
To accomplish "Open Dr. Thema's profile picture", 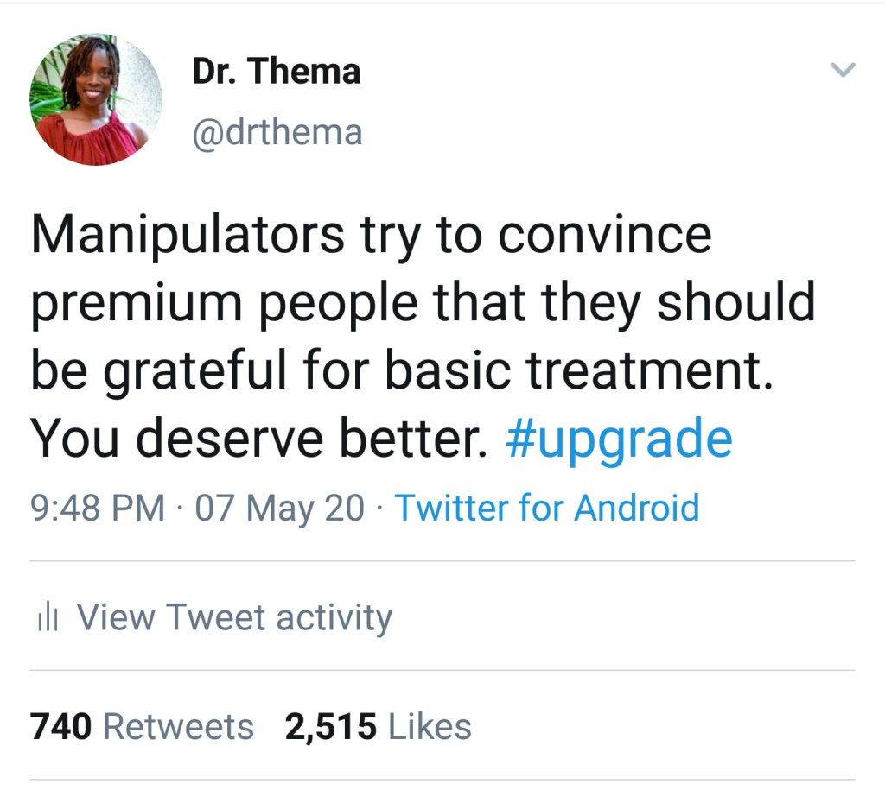I will 95,99.
